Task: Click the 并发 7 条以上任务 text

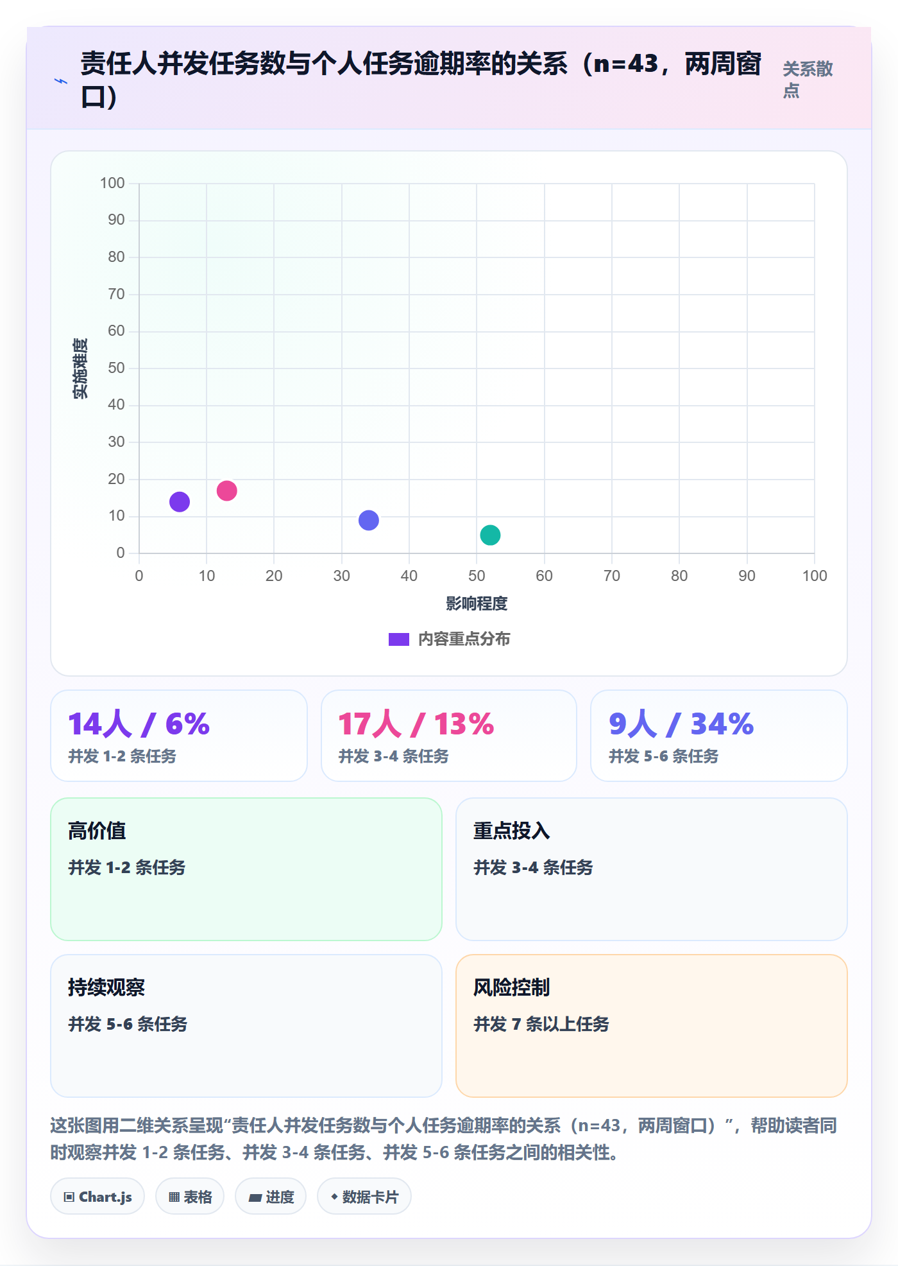Action: (541, 1024)
